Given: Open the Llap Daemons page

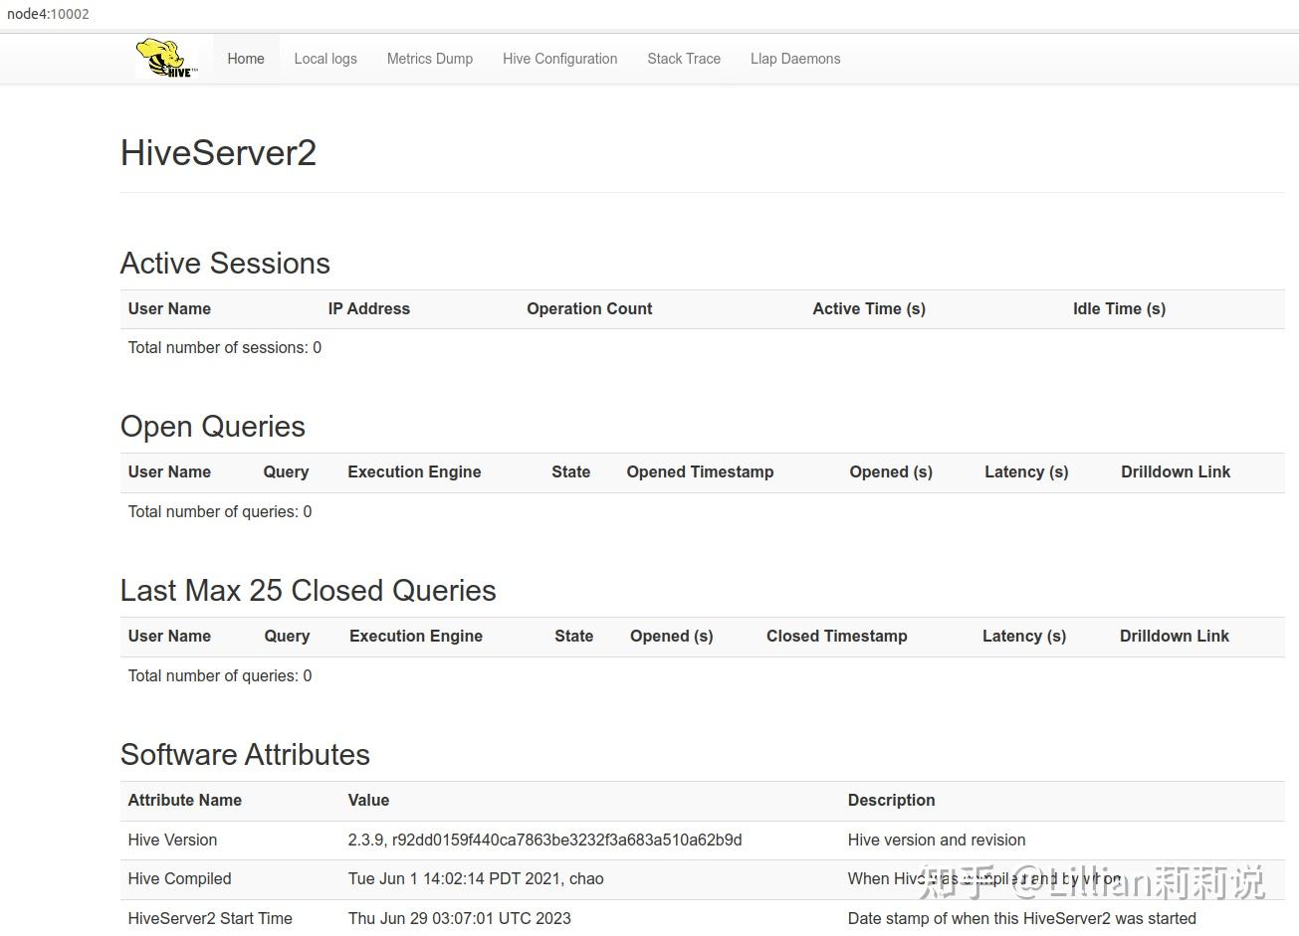Looking at the screenshot, I should pyautogui.click(x=795, y=59).
